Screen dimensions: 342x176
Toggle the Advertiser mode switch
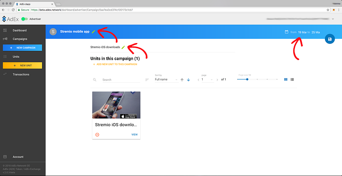tap(24, 19)
